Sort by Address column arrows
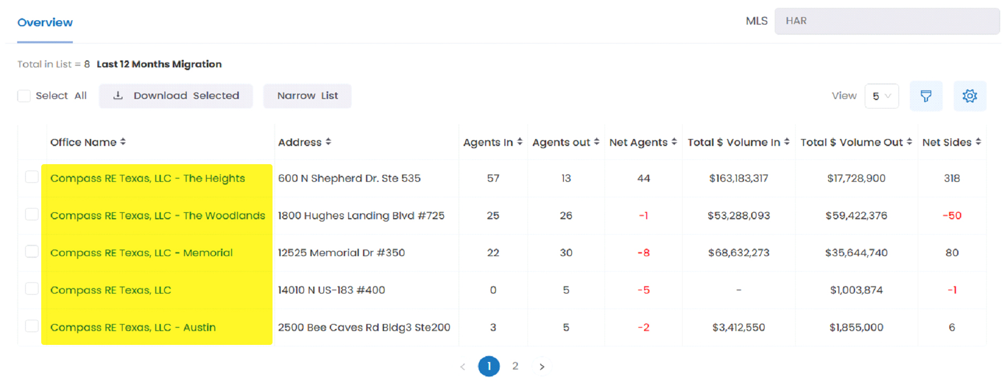Screen dimensions: 1005x385 pos(328,142)
